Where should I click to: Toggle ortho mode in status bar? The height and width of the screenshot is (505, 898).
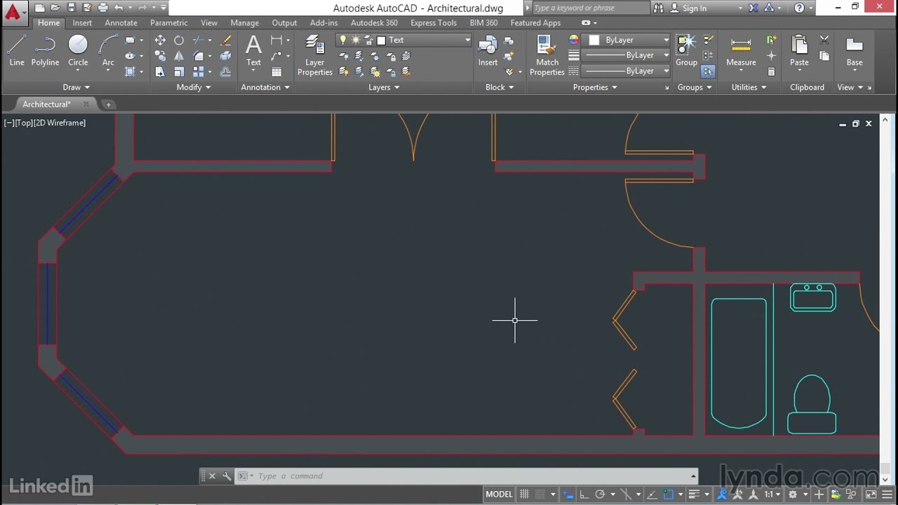584,494
